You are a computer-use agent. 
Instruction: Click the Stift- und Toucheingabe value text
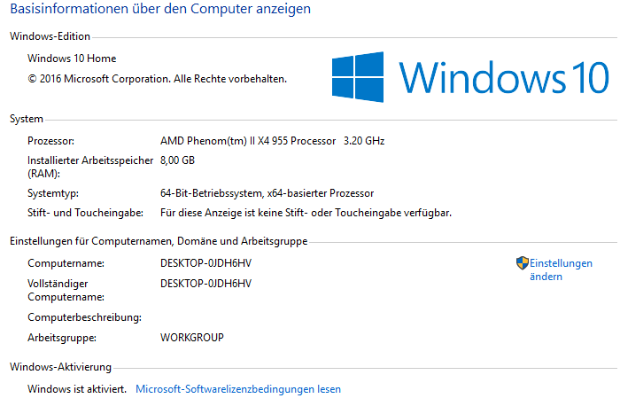306,213
